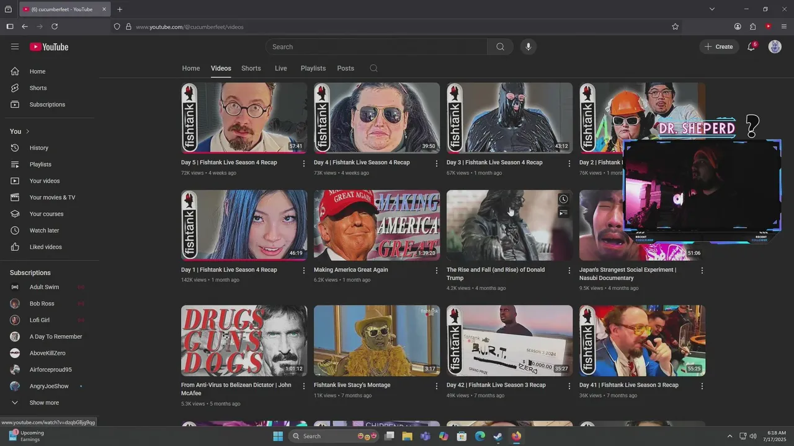Open more options for Day 1 recap
Viewport: 794px width, 446px height.
[304, 271]
